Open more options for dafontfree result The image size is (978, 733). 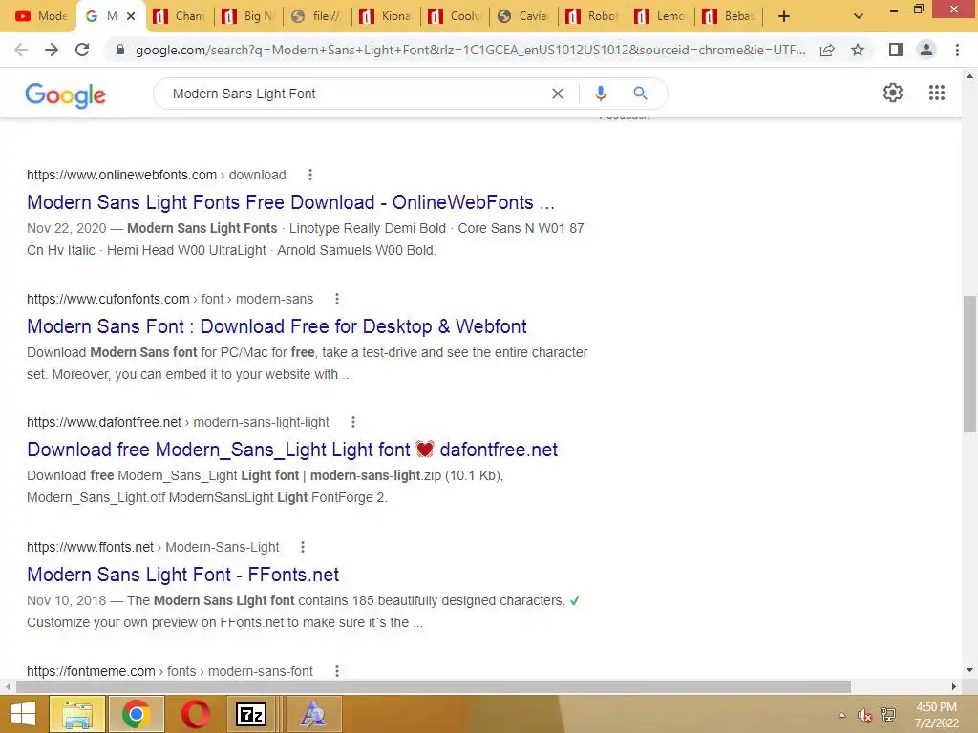coord(353,422)
